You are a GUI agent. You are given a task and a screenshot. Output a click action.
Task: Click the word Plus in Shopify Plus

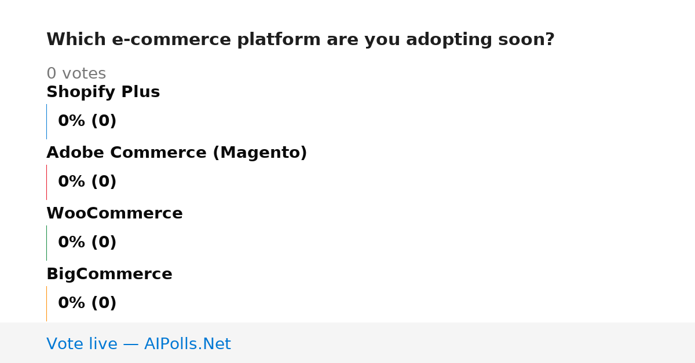(141, 92)
